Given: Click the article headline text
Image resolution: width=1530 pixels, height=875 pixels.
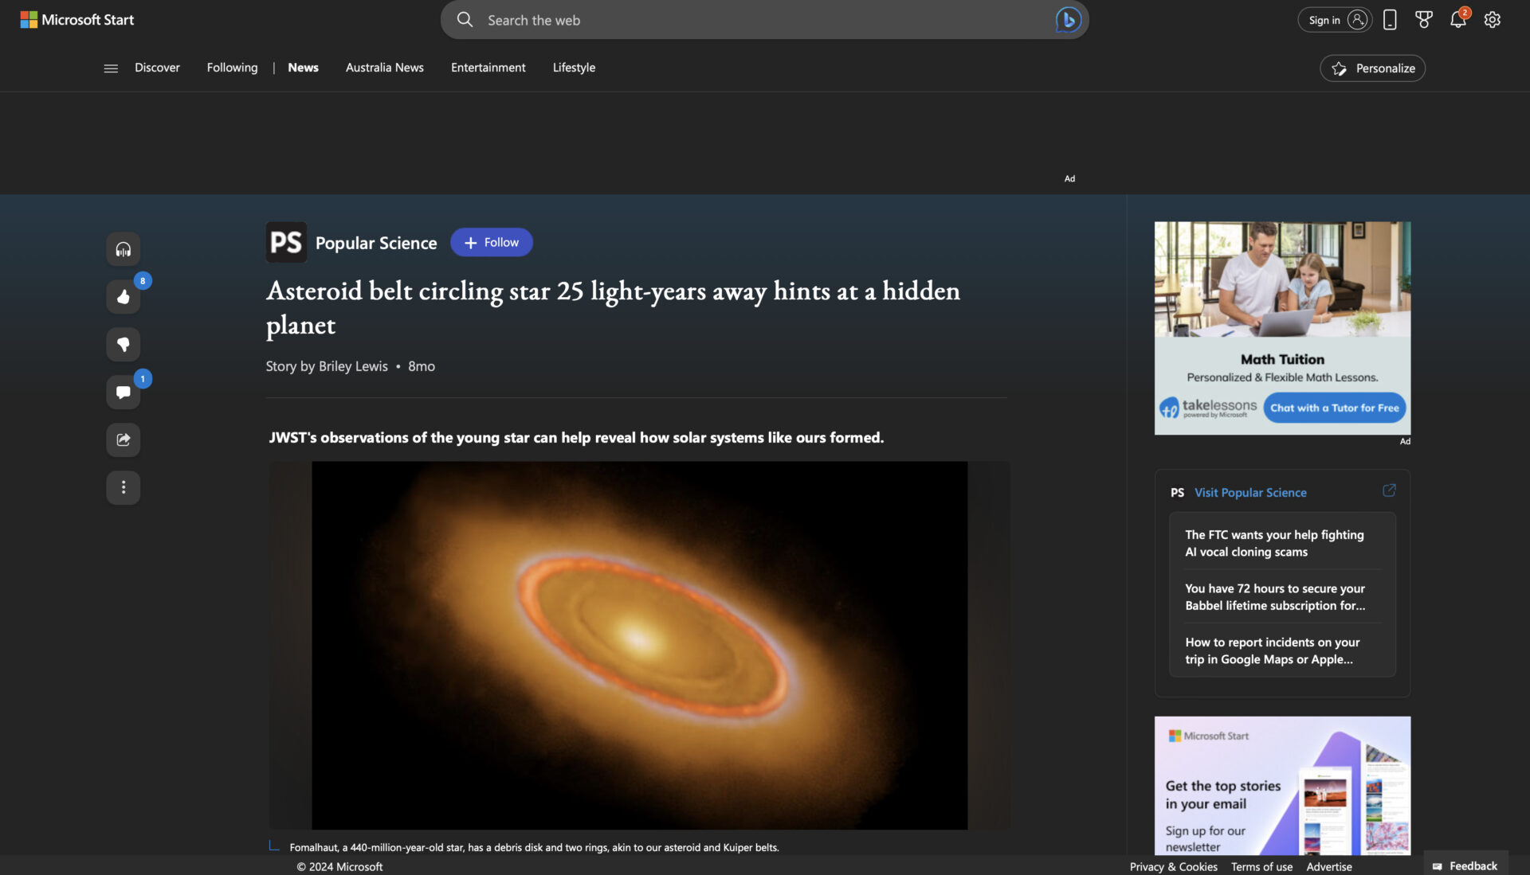Looking at the screenshot, I should point(613,308).
